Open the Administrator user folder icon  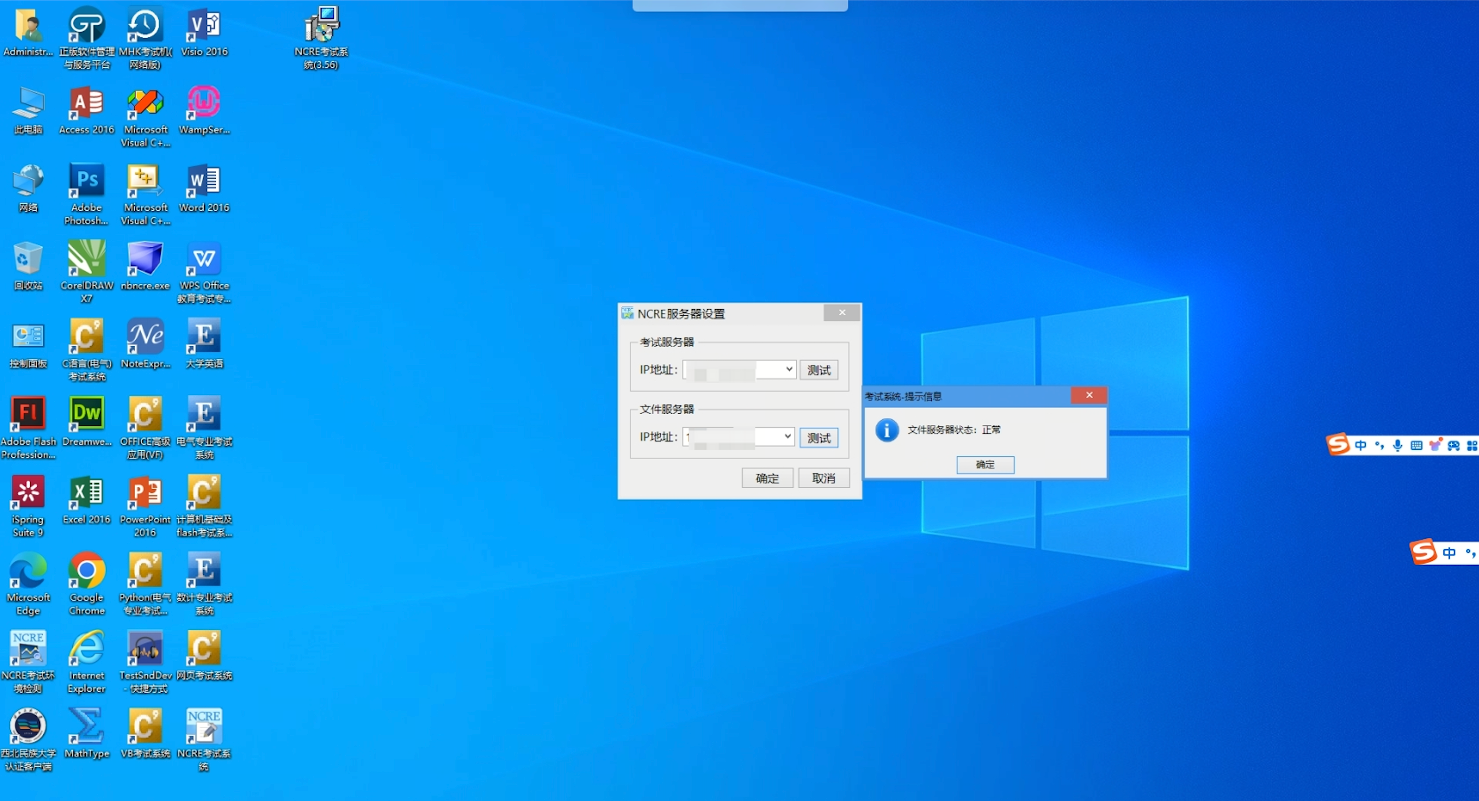point(28,32)
